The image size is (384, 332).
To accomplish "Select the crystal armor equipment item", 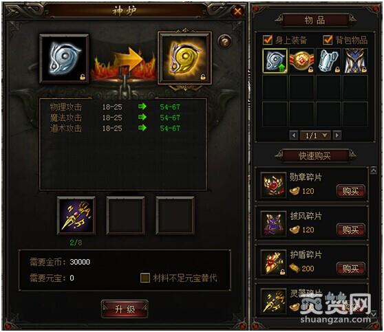I will point(328,60).
